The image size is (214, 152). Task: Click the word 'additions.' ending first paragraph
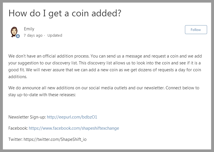pyautogui.click(x=18, y=77)
